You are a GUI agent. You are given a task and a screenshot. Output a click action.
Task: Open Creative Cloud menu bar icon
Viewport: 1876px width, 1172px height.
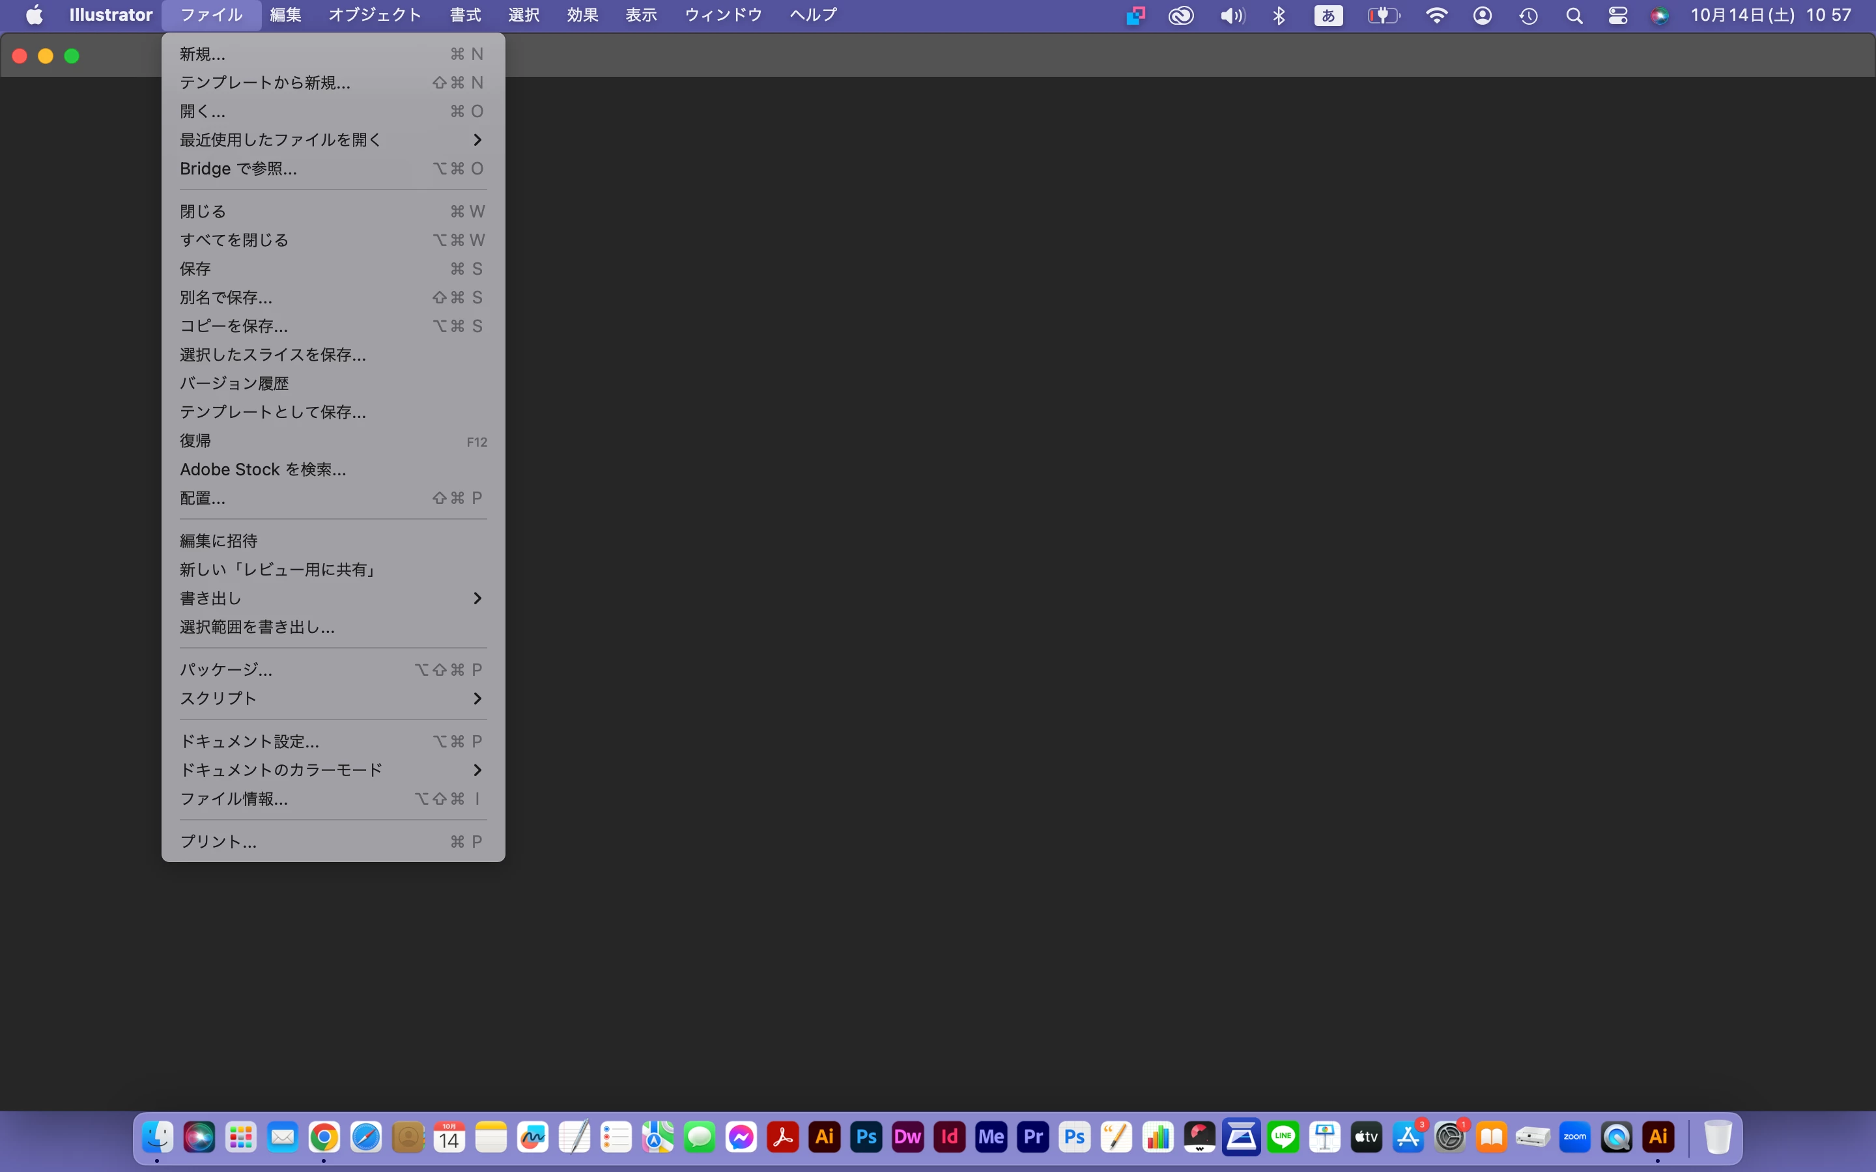coord(1180,16)
